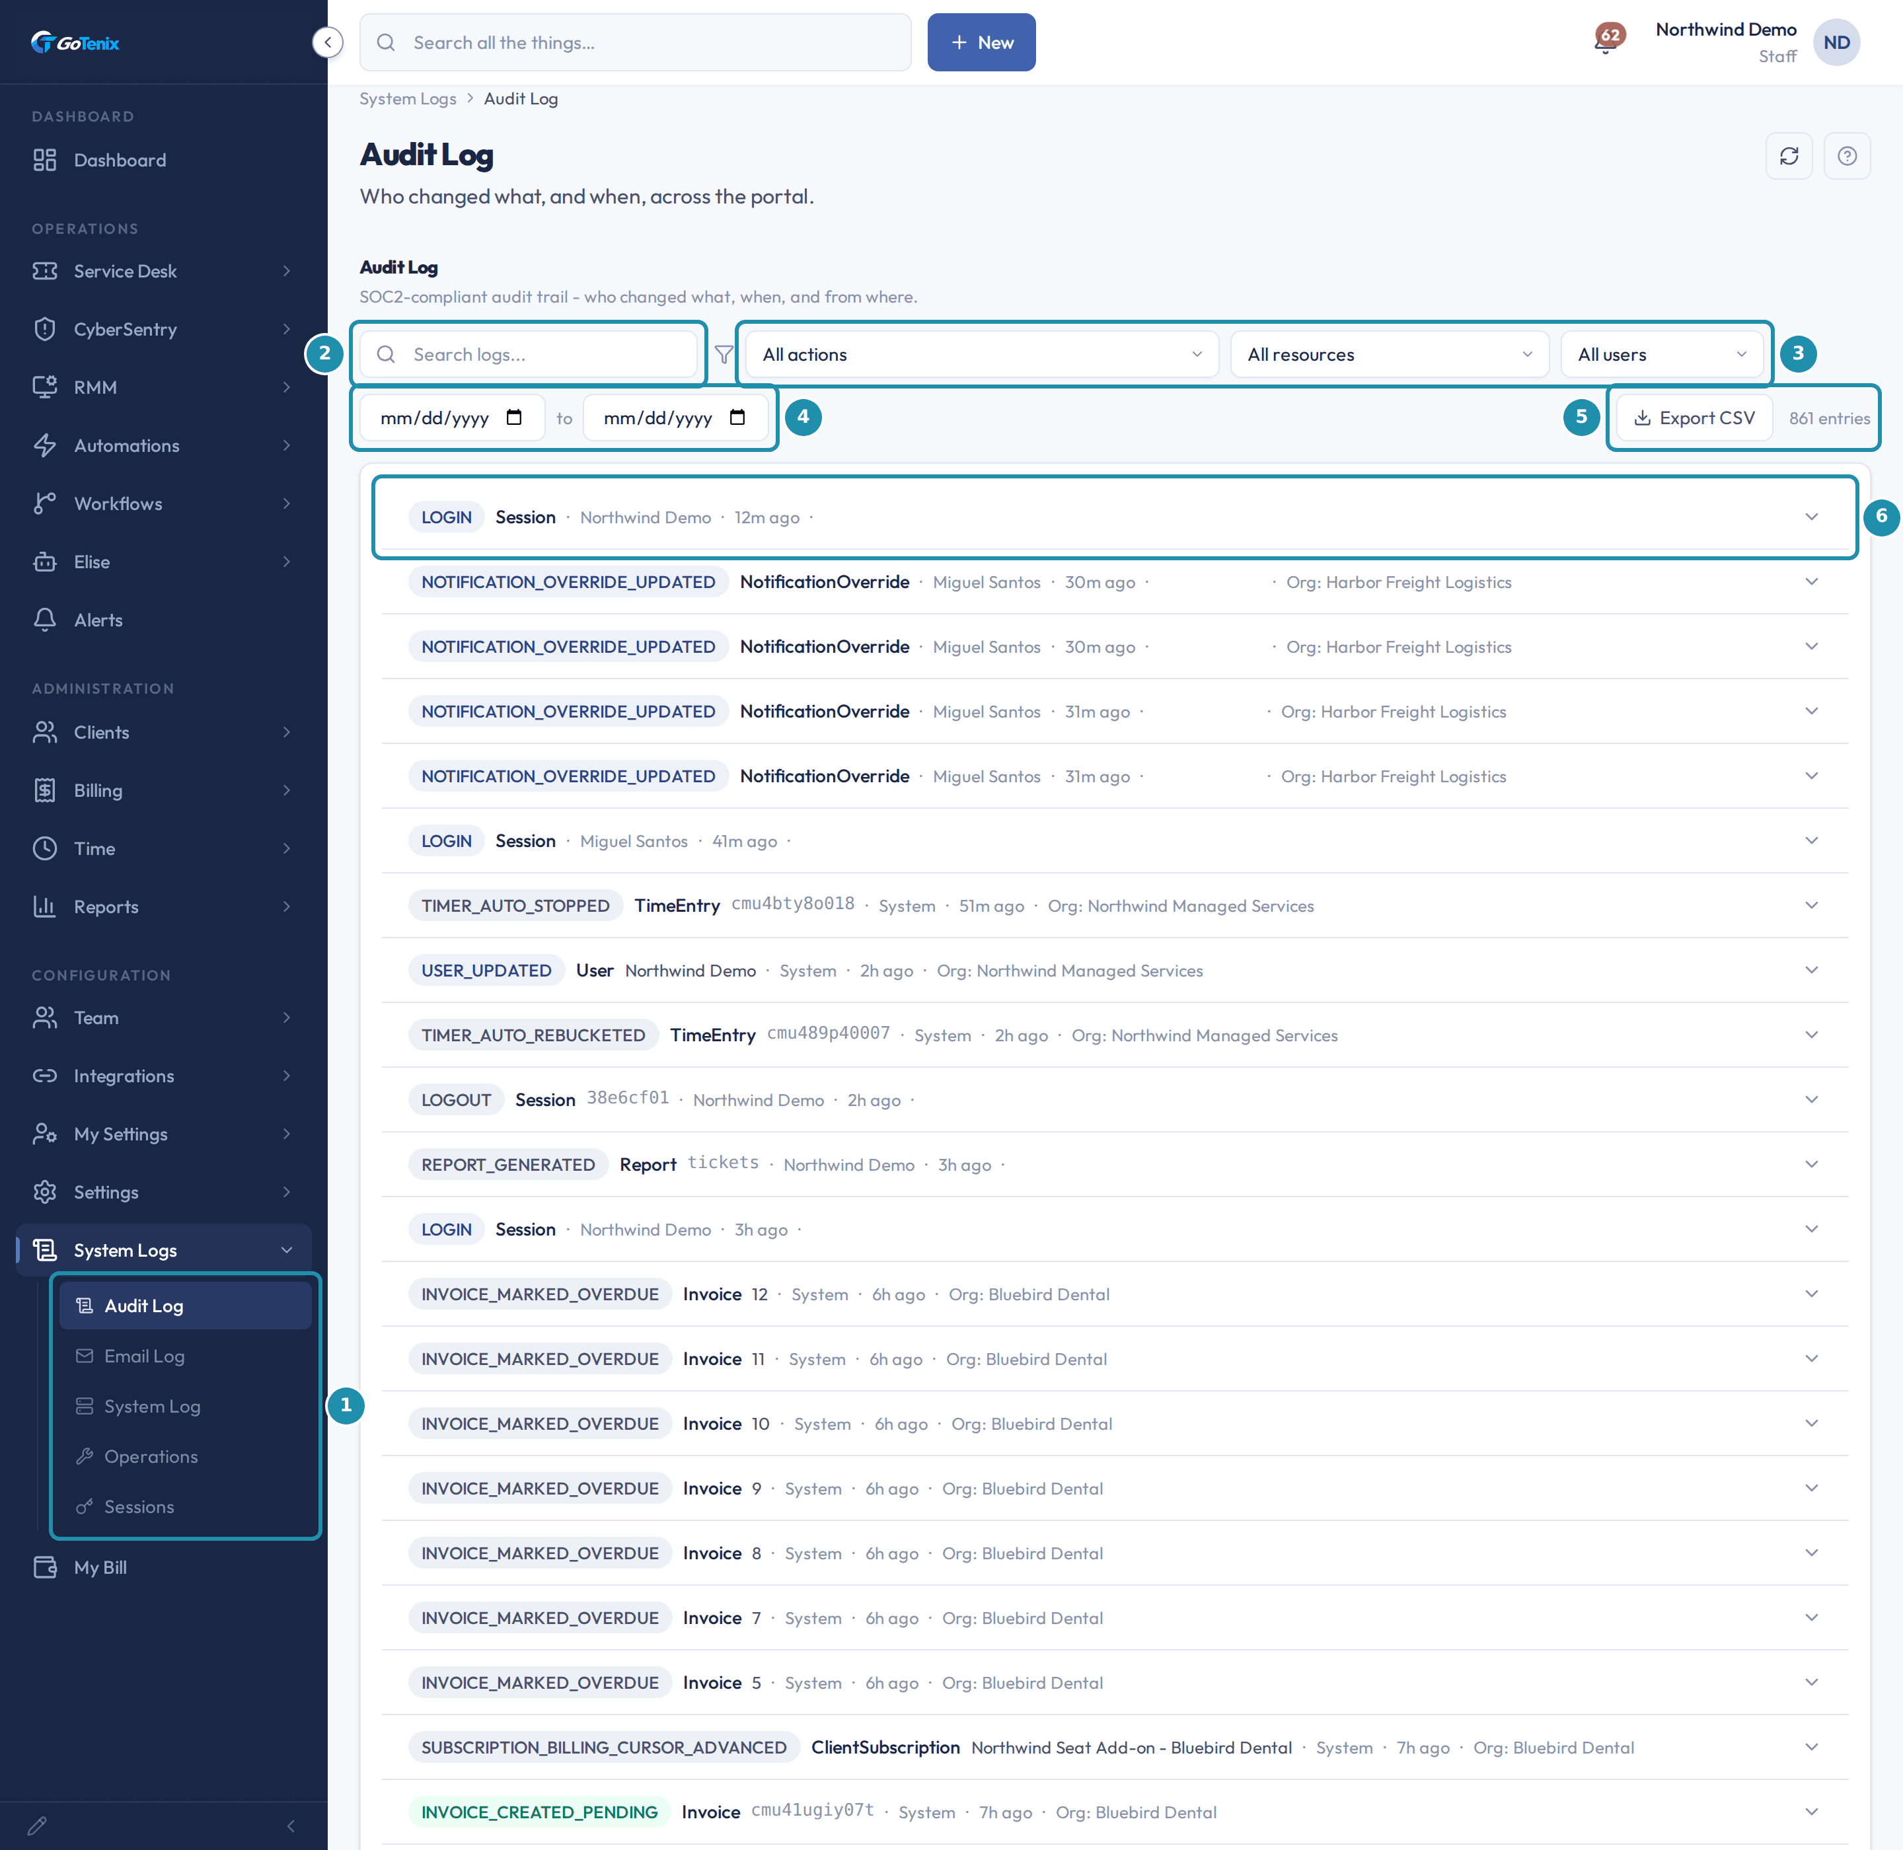This screenshot has height=1850, width=1903.
Task: Click the collapse arrow at the sidebar bottom
Action: tap(291, 1826)
